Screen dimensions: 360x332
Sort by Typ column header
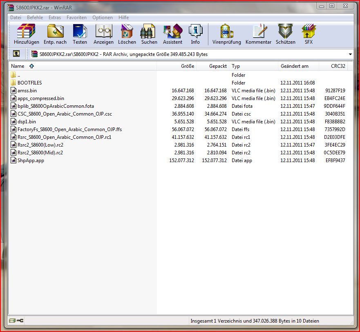253,66
